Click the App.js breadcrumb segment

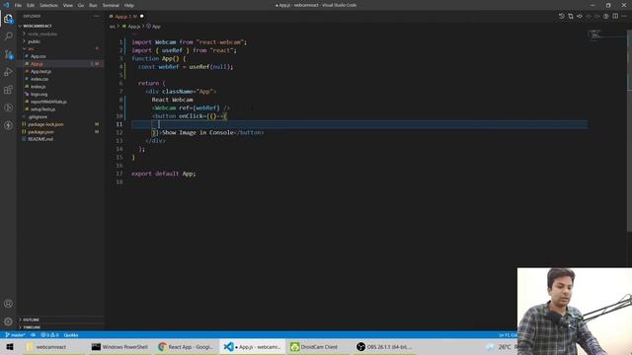131,27
